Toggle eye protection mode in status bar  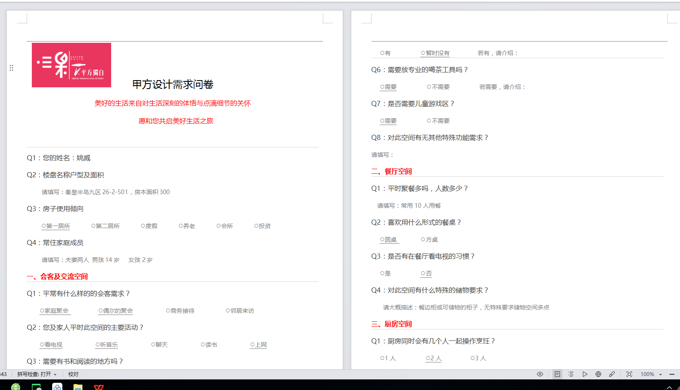(x=540, y=374)
